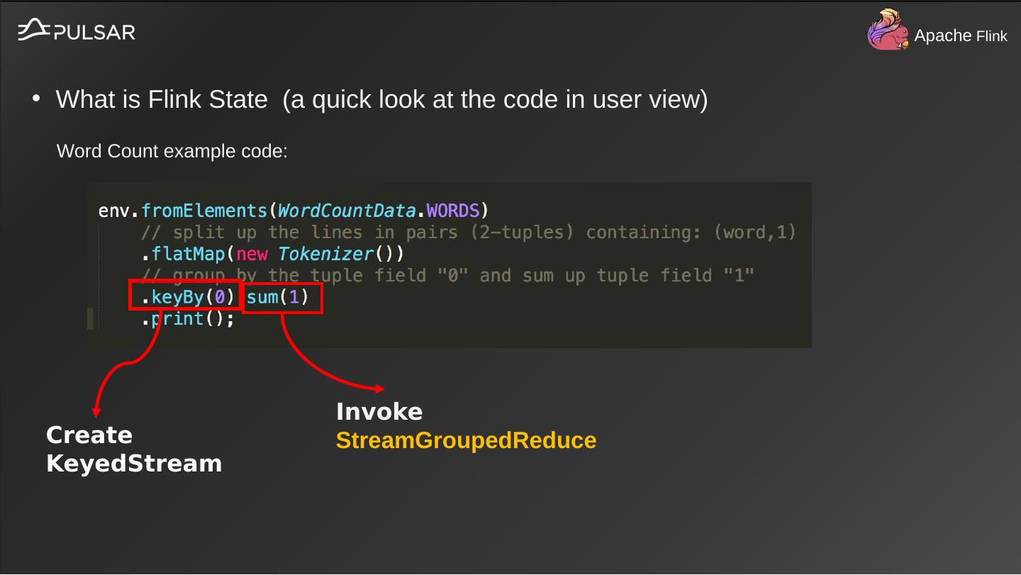Click the Apache Flink squirrel logo
Viewport: 1021px width, 575px height.
888,30
